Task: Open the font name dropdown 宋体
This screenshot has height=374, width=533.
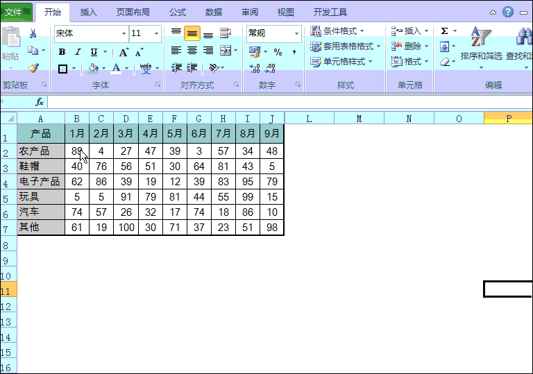Action: click(x=124, y=33)
